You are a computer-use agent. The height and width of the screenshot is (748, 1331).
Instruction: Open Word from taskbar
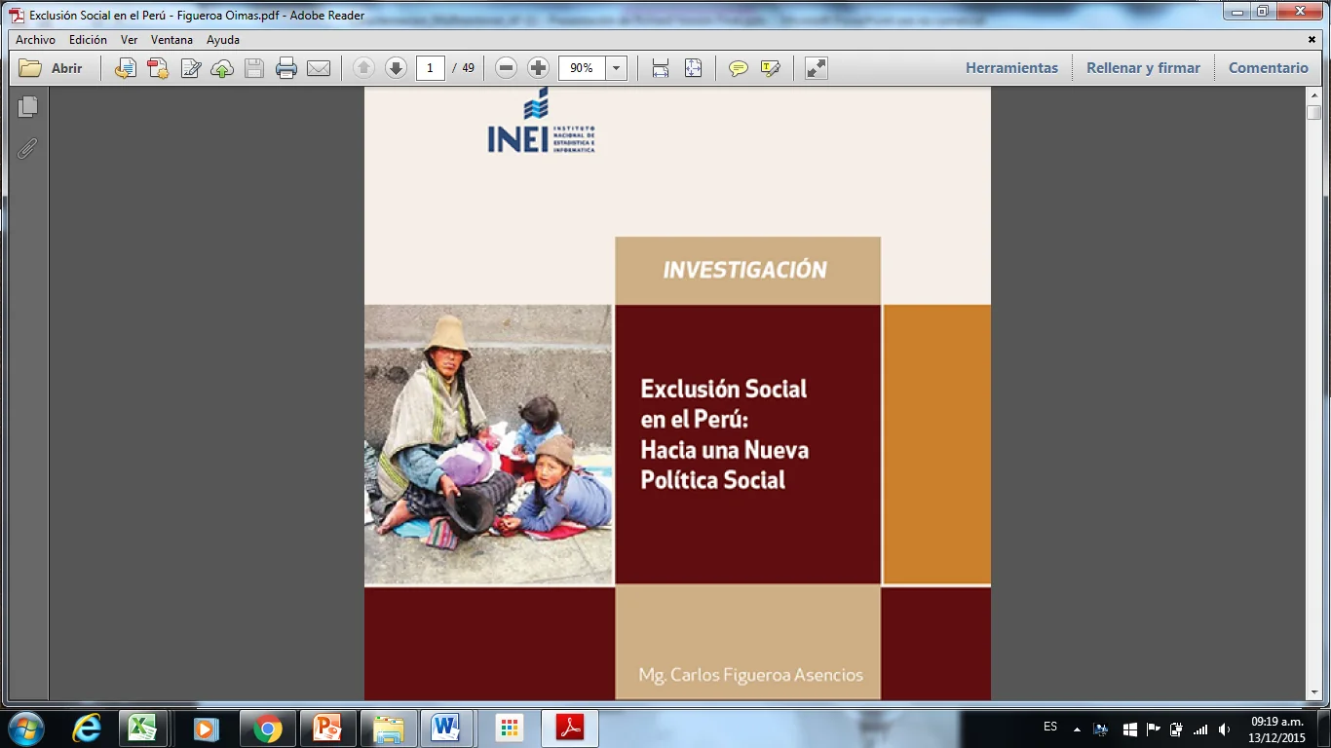[446, 729]
